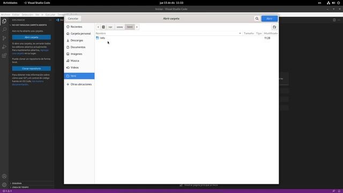Viewport: 343px width, 193px height.
Task: Open the Source Control view icon
Action: pos(4,38)
